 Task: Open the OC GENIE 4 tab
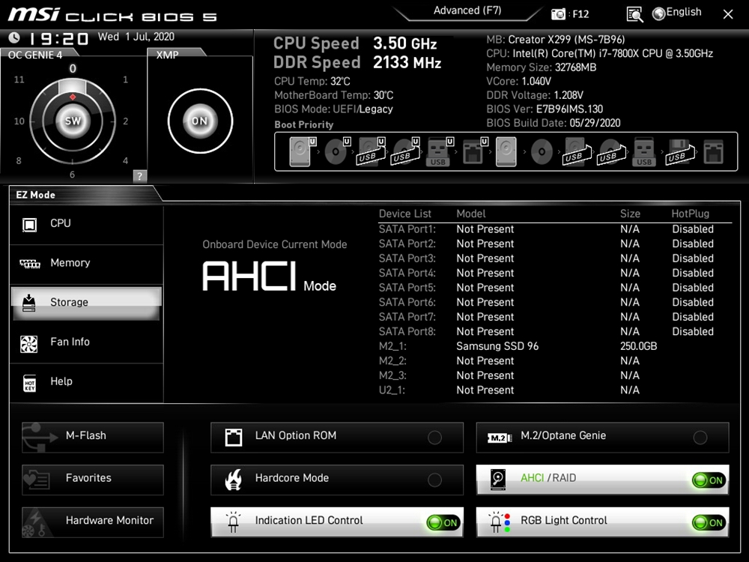tap(35, 55)
